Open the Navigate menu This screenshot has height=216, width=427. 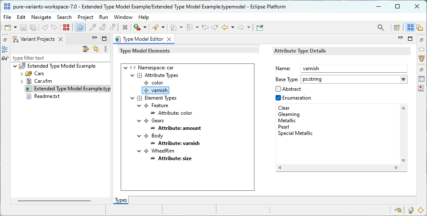click(41, 17)
